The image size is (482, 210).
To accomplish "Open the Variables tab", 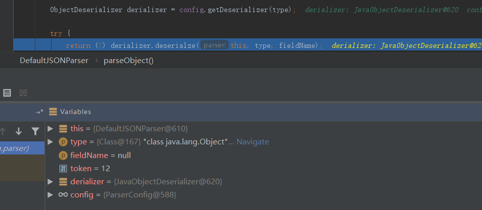I will tap(75, 112).
